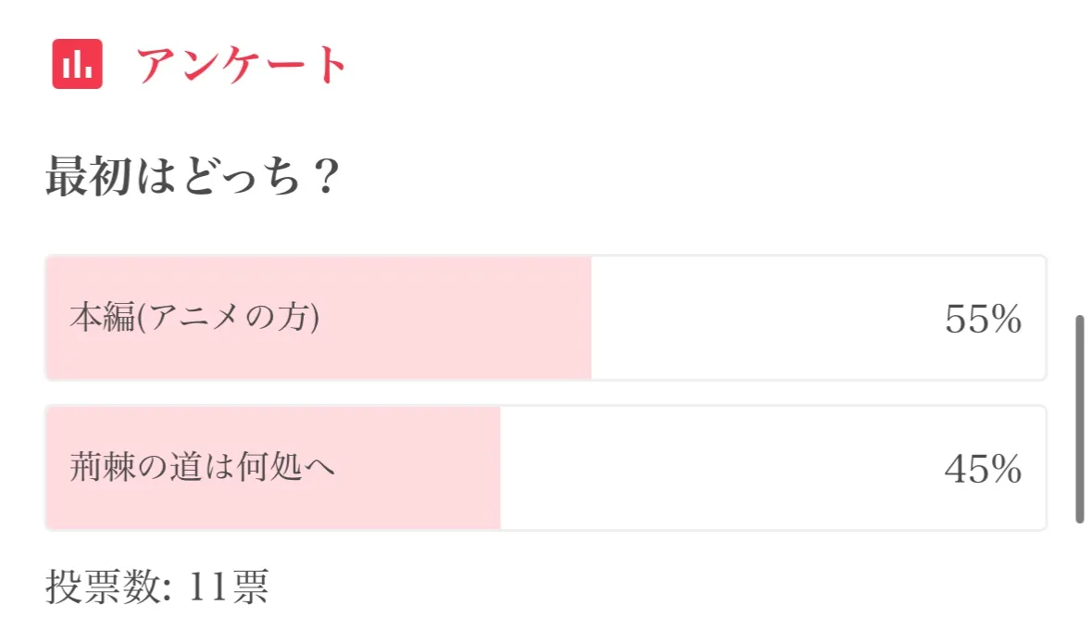
Task: Click the 11票 total vote number
Action: [228, 587]
